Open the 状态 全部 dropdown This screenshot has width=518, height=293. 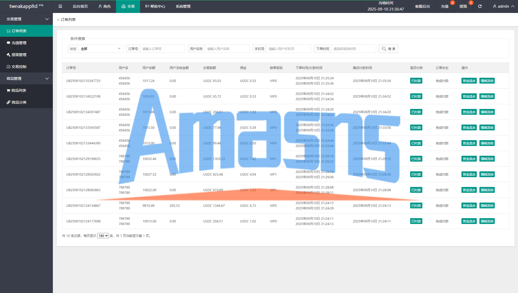[x=100, y=49]
